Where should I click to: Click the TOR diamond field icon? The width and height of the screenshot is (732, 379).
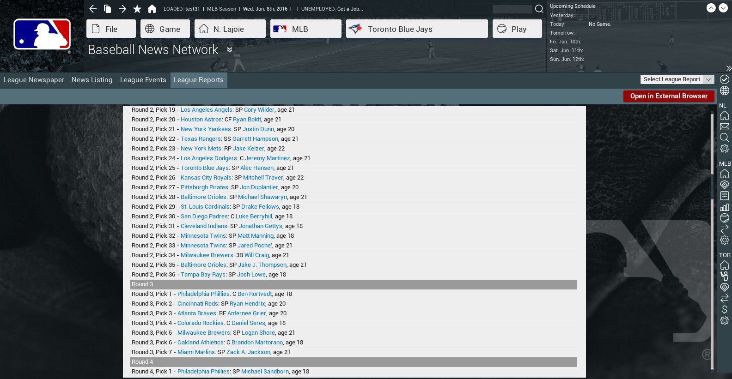click(725, 287)
